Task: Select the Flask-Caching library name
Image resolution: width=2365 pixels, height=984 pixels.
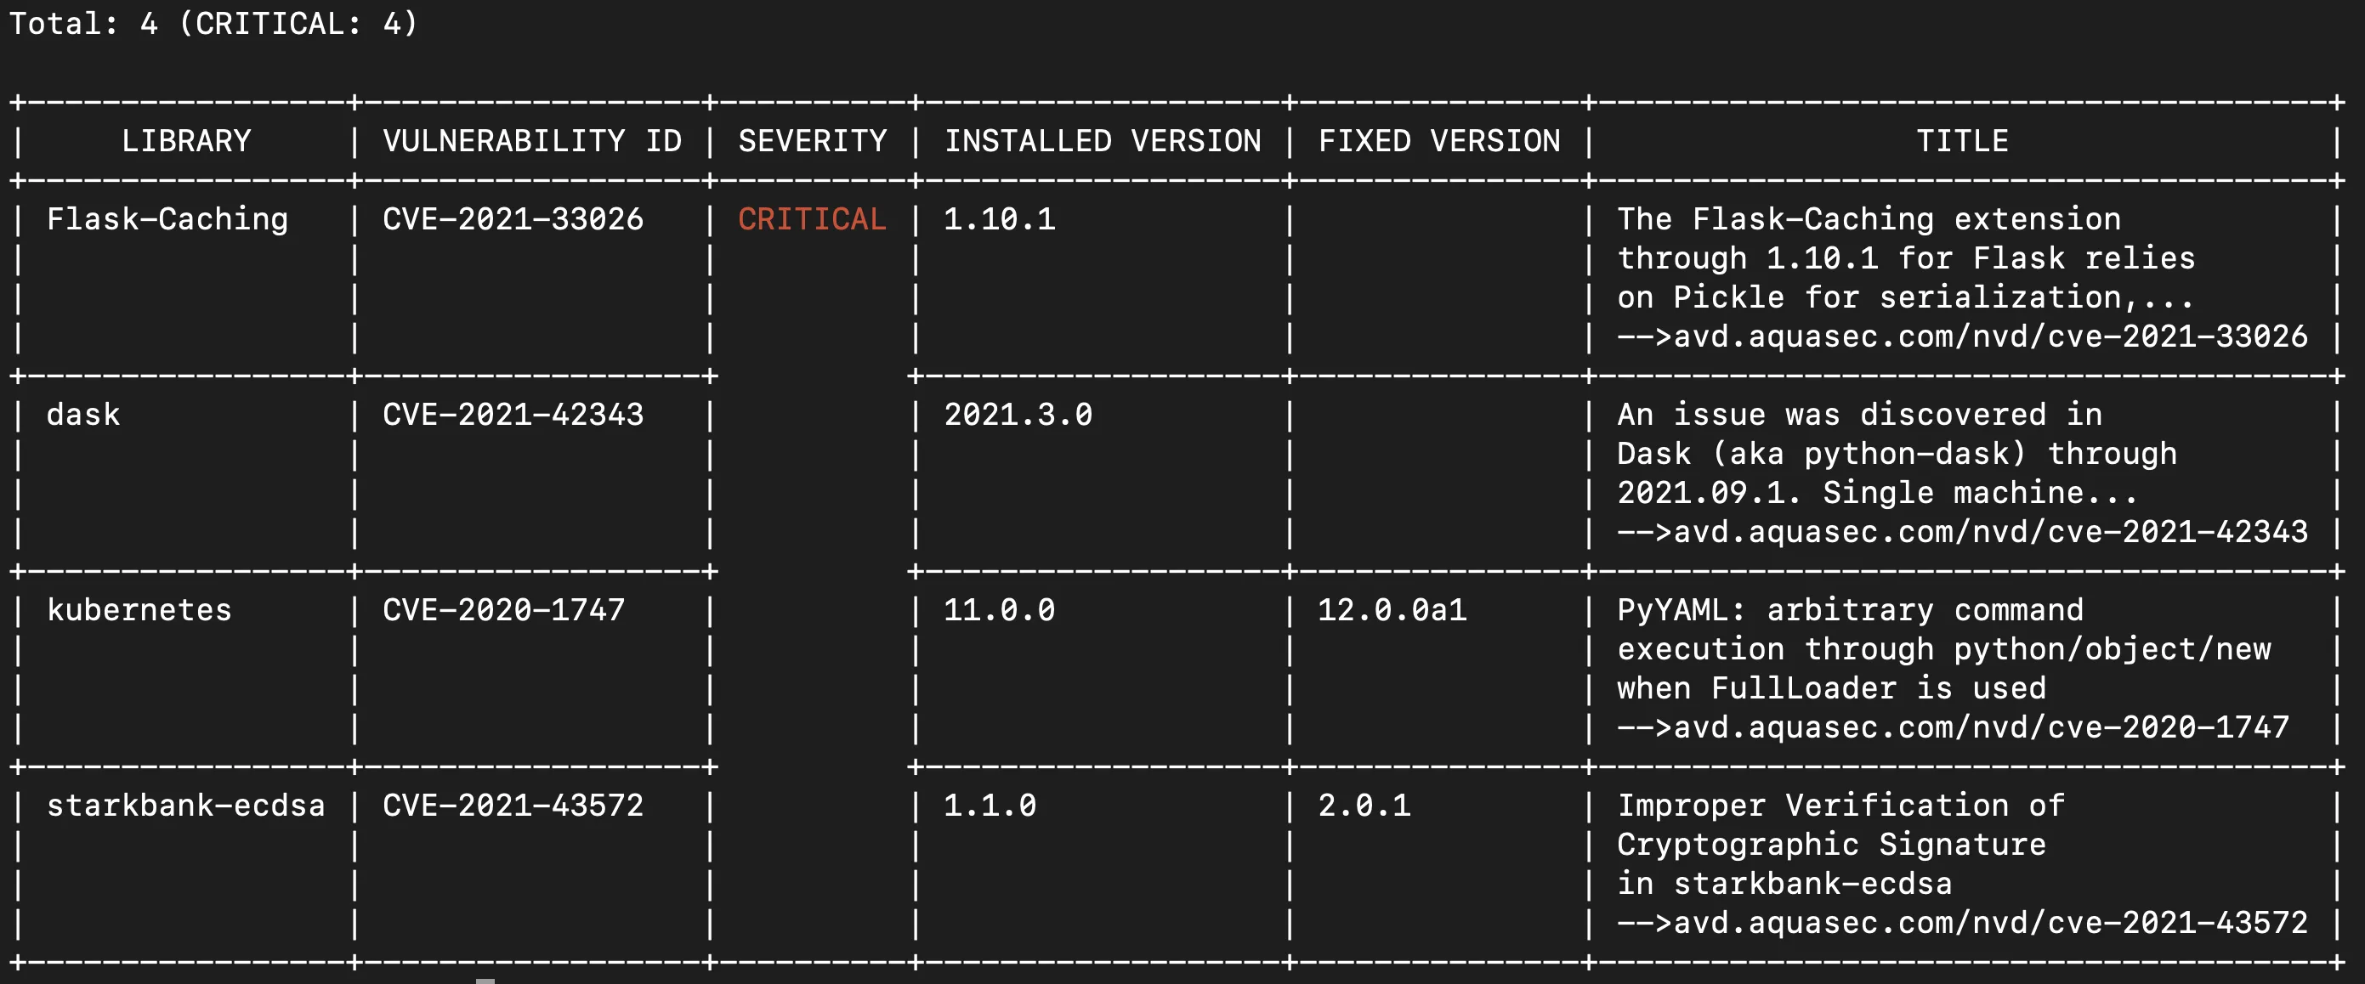Action: point(167,218)
